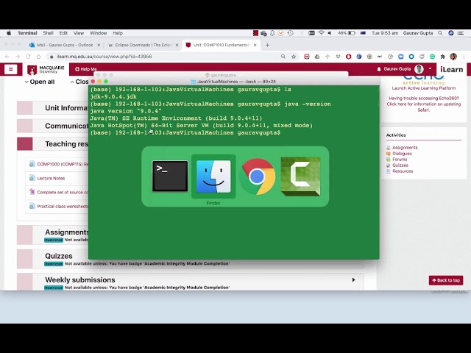The image size is (471, 353).
Task: Open Wi-Fi status in menu bar
Action: pyautogui.click(x=321, y=33)
